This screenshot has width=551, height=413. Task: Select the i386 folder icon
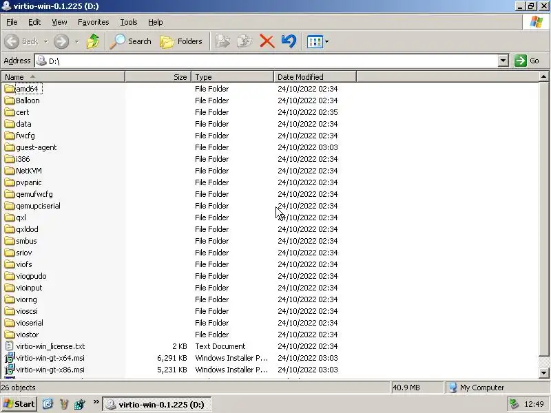tap(10, 159)
